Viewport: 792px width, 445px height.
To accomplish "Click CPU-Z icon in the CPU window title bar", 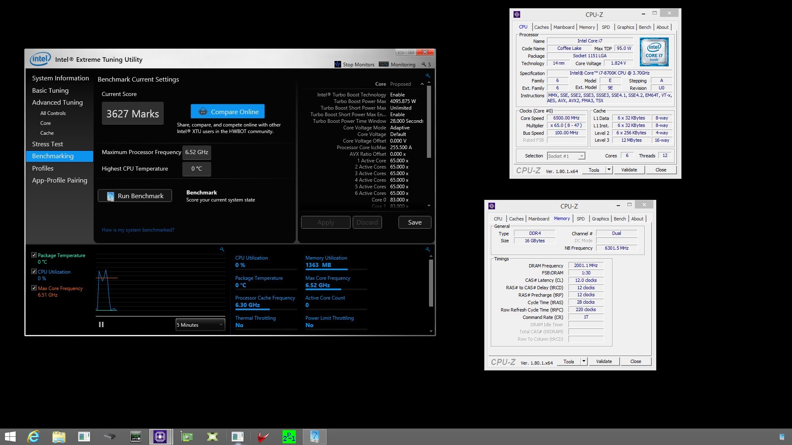I will (x=517, y=14).
